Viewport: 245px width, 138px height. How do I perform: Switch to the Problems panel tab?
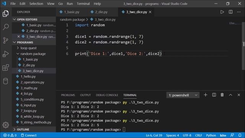click(68, 95)
